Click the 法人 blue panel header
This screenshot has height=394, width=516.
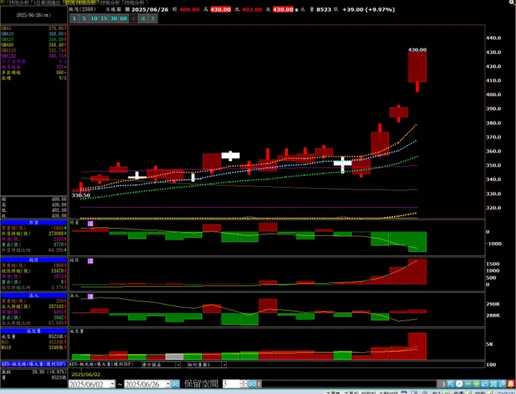pos(33,296)
